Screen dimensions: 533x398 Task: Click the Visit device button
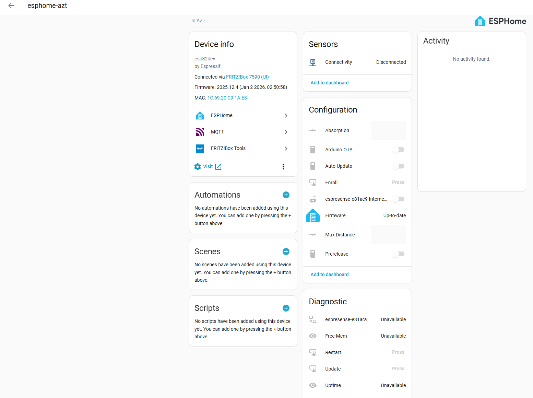pos(208,167)
